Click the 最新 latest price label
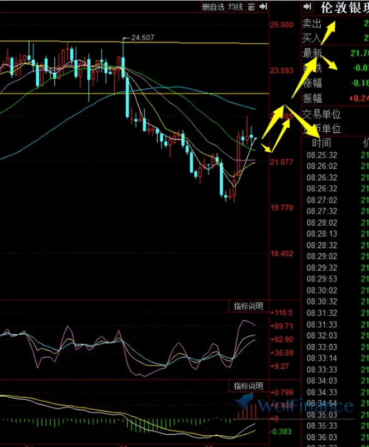369x447 pixels. pyautogui.click(x=312, y=53)
